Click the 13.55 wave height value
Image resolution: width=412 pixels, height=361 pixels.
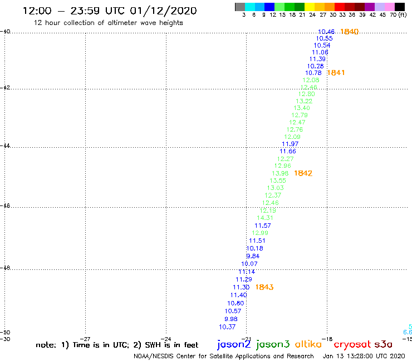(278, 180)
